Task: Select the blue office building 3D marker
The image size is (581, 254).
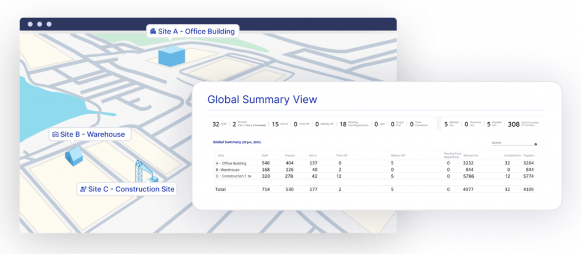Action: [x=171, y=56]
